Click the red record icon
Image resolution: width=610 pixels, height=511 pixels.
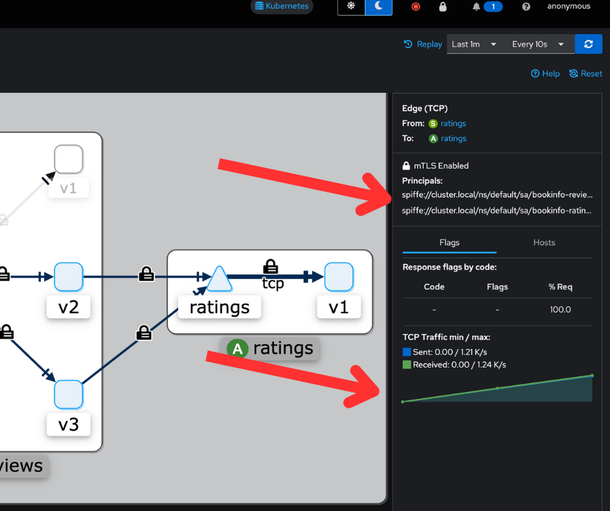(416, 6)
